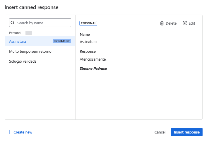Click the SIGNATURE badge on Assinatura
This screenshot has width=209, height=142.
[x=62, y=41]
